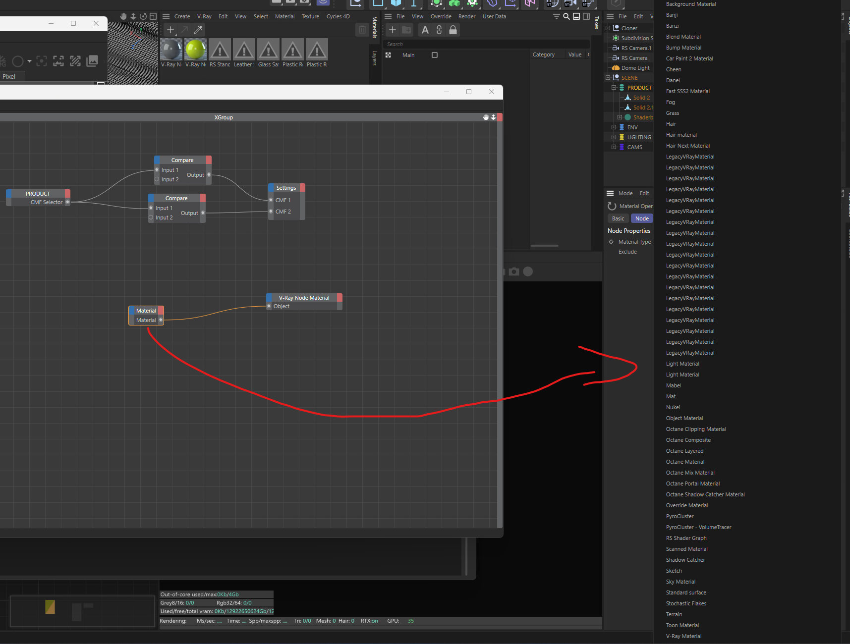Select Stochastic Flakes entry

(x=686, y=603)
